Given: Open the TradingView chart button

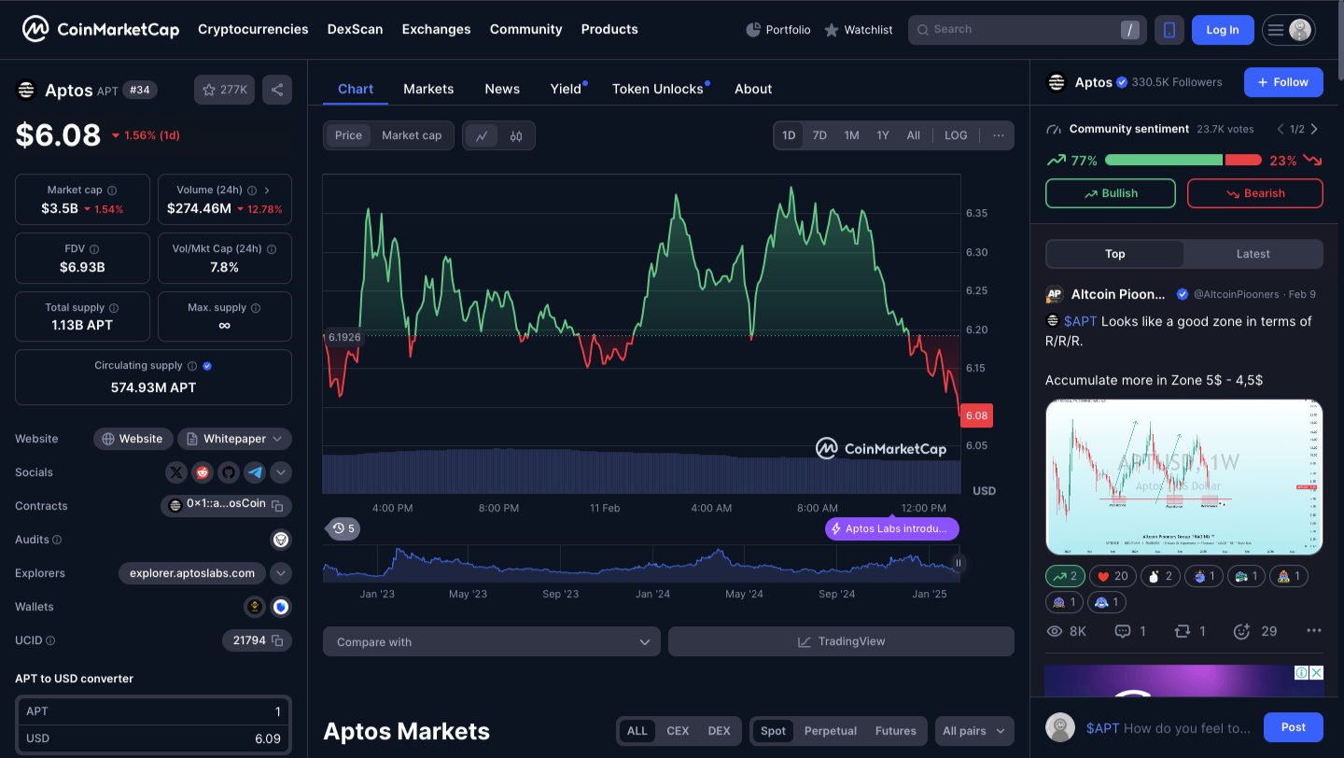Looking at the screenshot, I should (x=841, y=641).
